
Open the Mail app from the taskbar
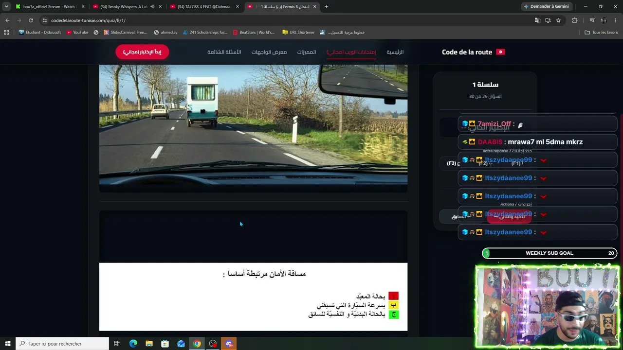181,344
